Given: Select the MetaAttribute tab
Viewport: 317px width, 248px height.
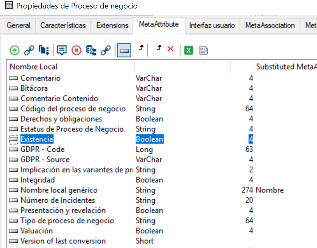Looking at the screenshot, I should pos(159,25).
